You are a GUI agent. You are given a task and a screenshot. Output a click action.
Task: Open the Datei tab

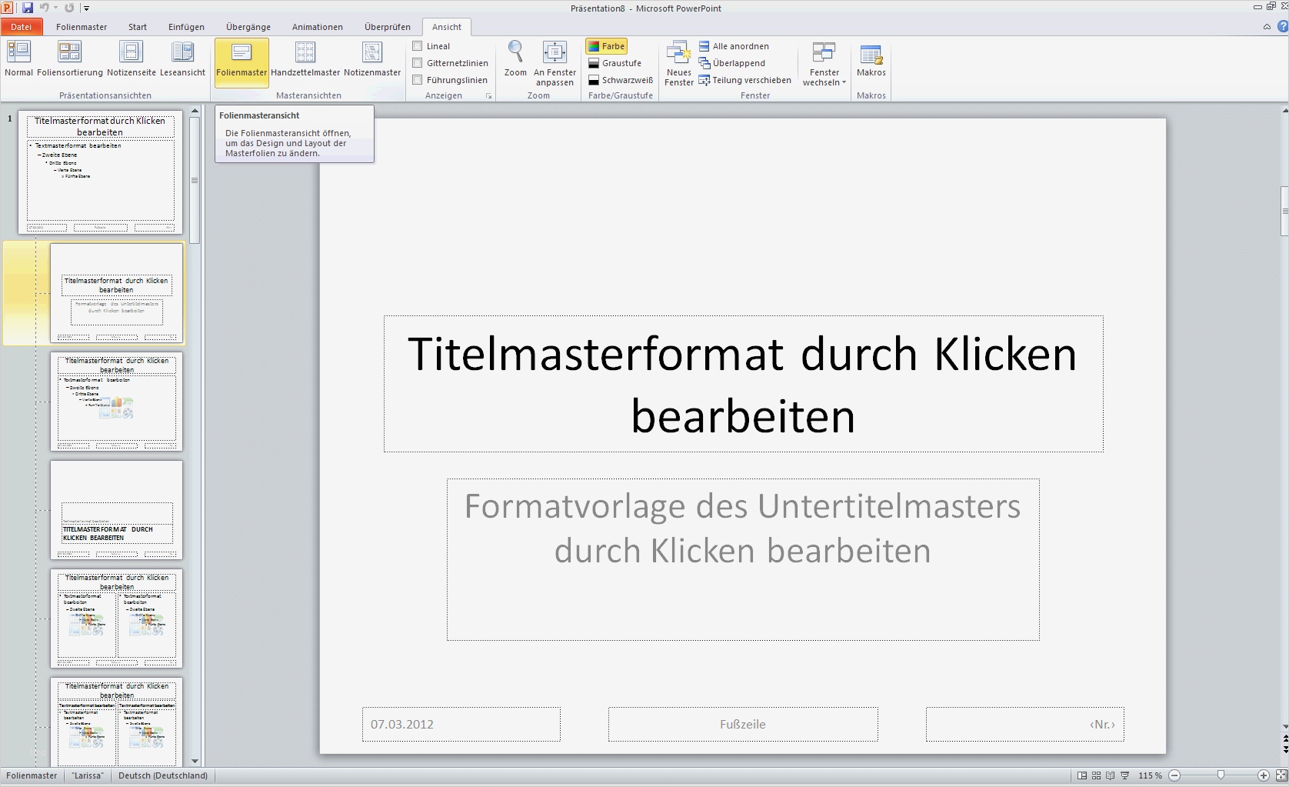22,27
